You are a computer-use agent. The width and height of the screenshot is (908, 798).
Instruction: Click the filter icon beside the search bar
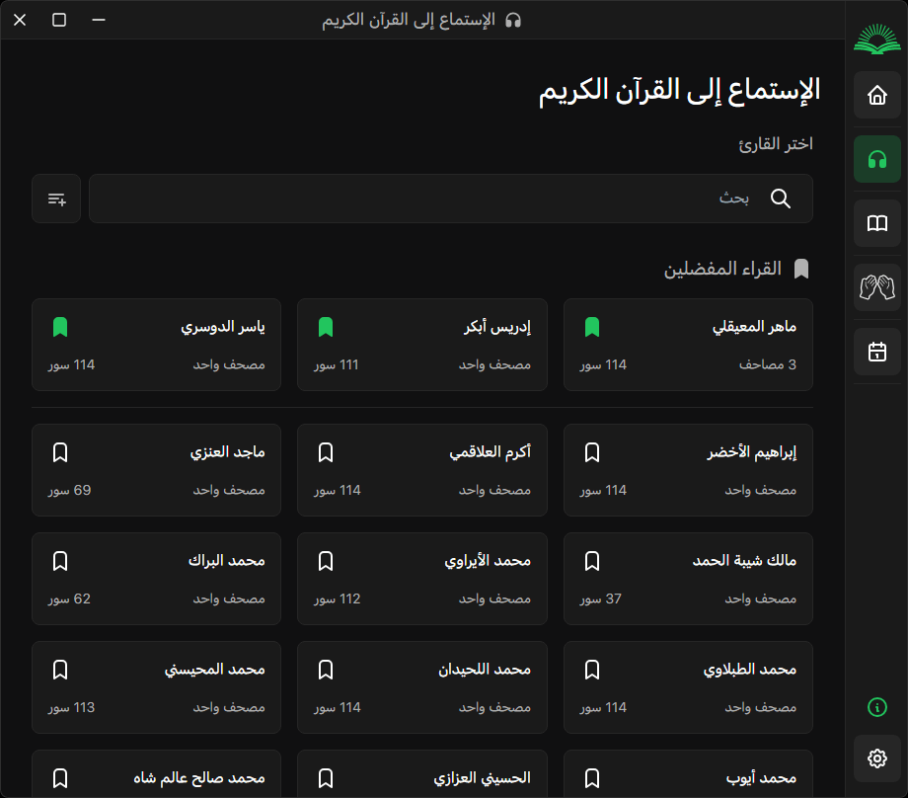click(56, 198)
